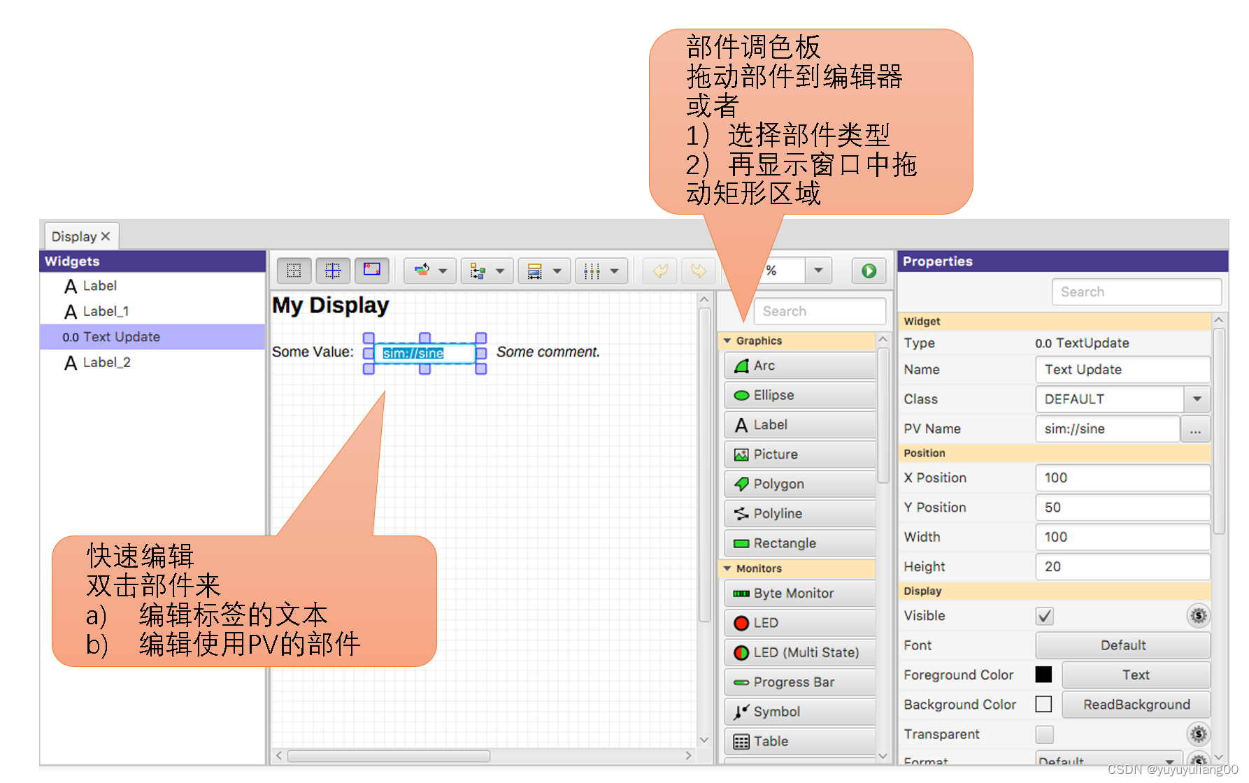Toggle the Visible checkbox in Properties

[x=1044, y=616]
